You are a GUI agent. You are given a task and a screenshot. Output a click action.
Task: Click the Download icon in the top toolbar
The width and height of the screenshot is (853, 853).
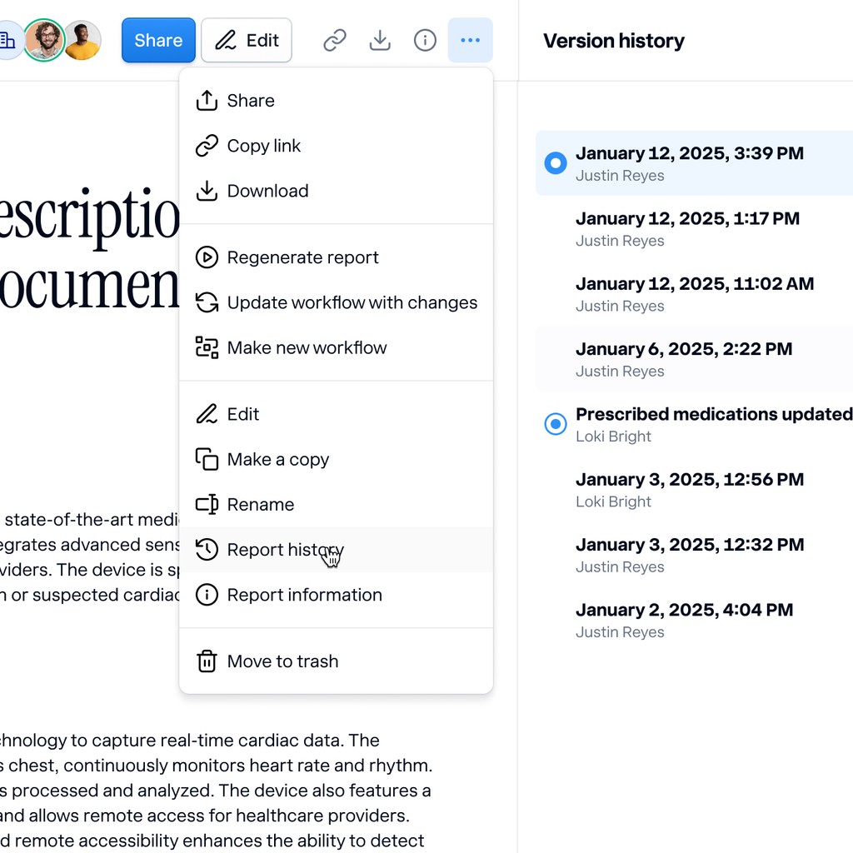pos(380,40)
